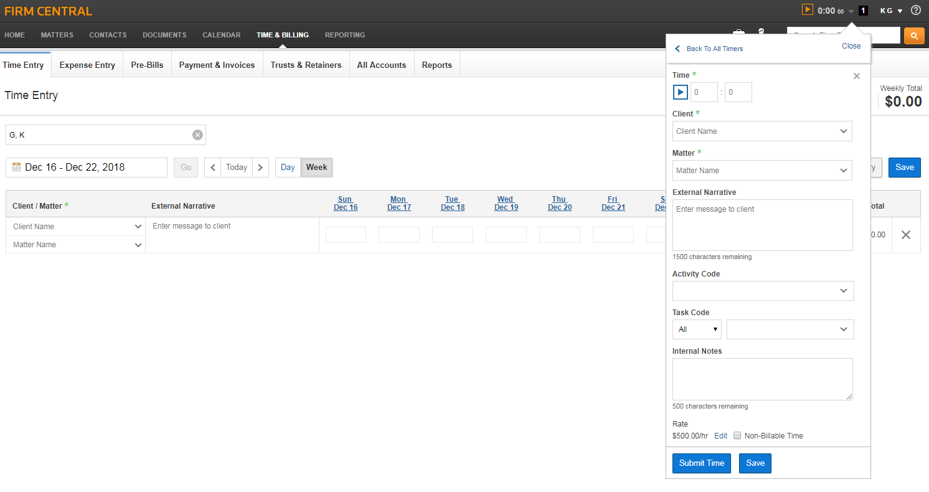Screen dimensions: 929x492
Task: Navigate to the Matters menu
Action: 57,35
